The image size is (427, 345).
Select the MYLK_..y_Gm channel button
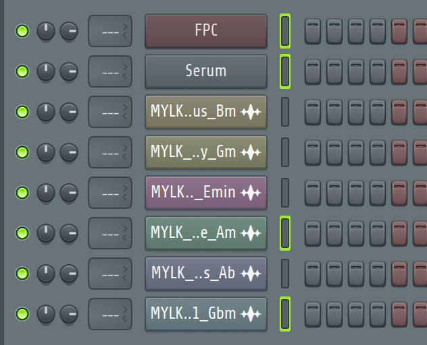click(206, 152)
